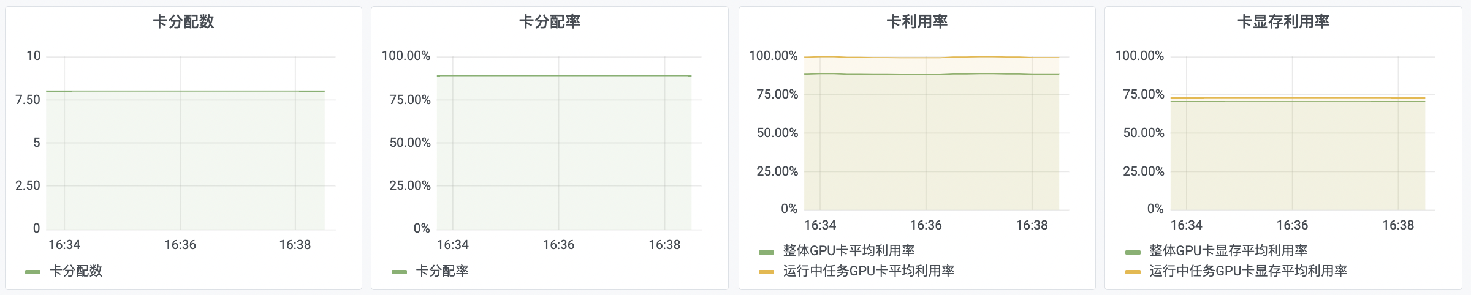The image size is (1471, 295).
Task: Toggle series 运行中任务GPU卡平均利用率 in legend
Action: point(869,271)
